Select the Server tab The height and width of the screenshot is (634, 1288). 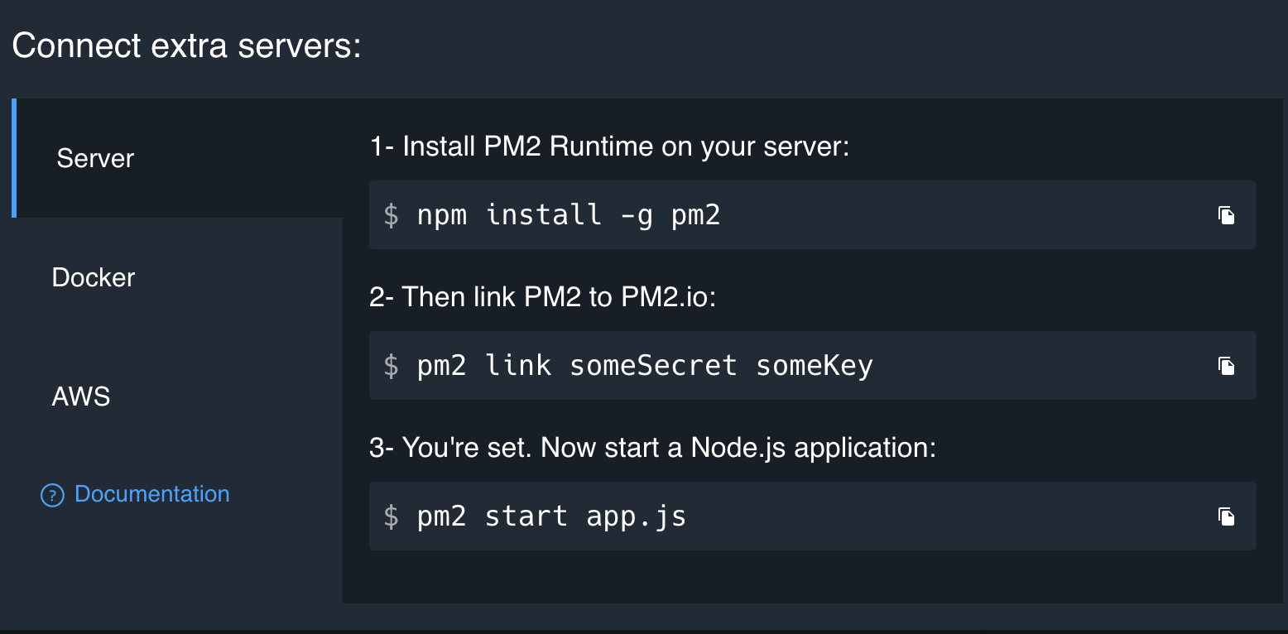(95, 158)
